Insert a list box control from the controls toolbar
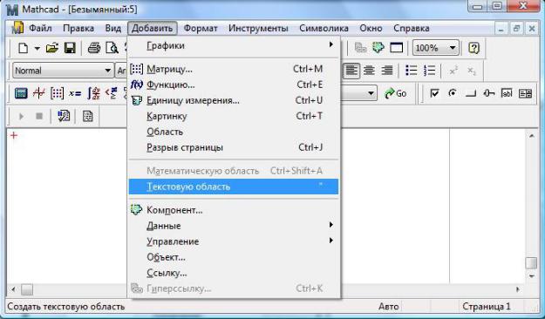Viewport: 545px width, 319px height. [x=525, y=93]
